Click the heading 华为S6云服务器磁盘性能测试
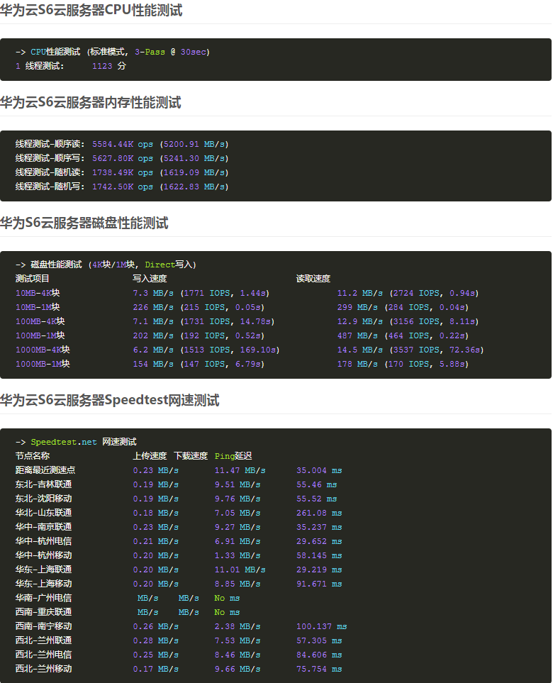The width and height of the screenshot is (553, 683). coord(84,223)
